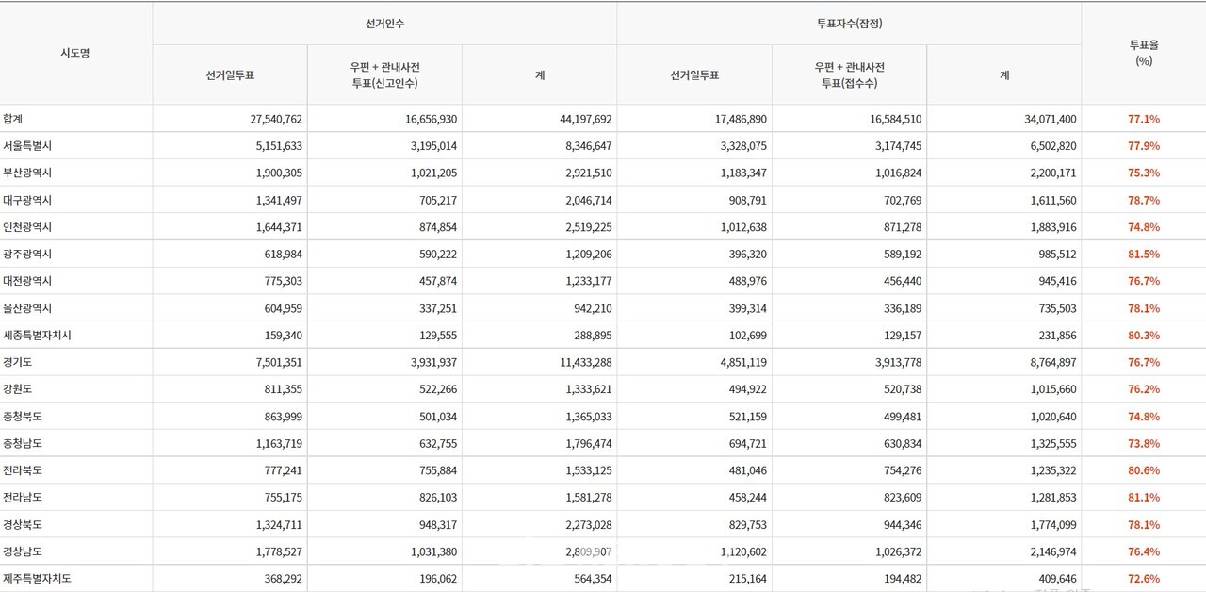Click the 계 subheader under 투표자수
Viewport: 1206px width, 592px height.
(x=1002, y=75)
